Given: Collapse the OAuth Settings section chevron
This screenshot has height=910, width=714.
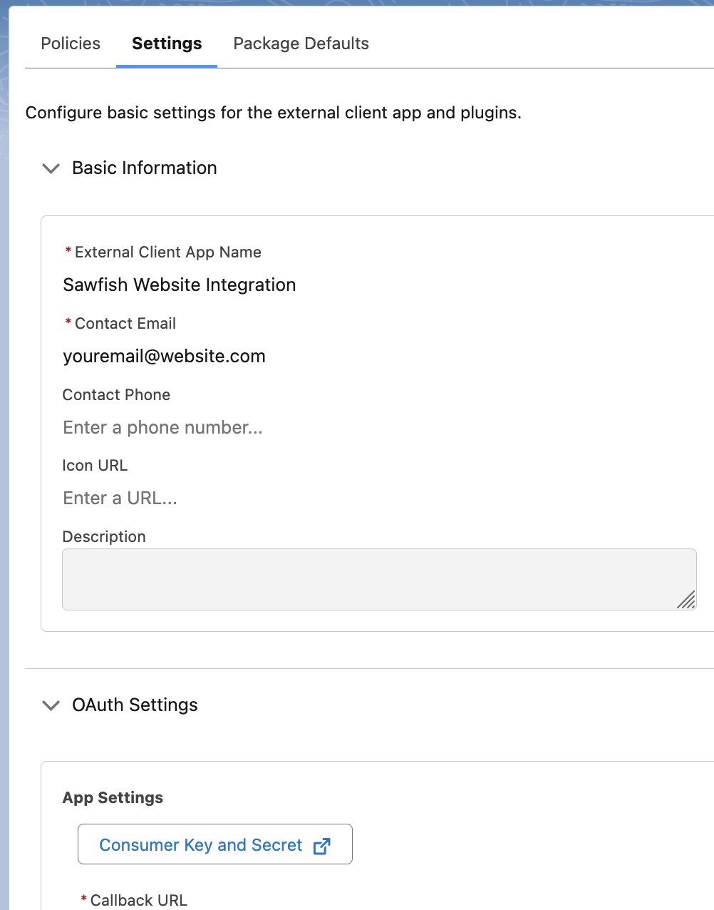Looking at the screenshot, I should 51,705.
